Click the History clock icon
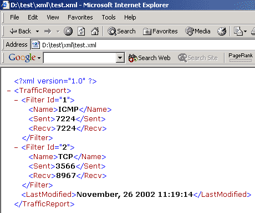 pos(222,31)
